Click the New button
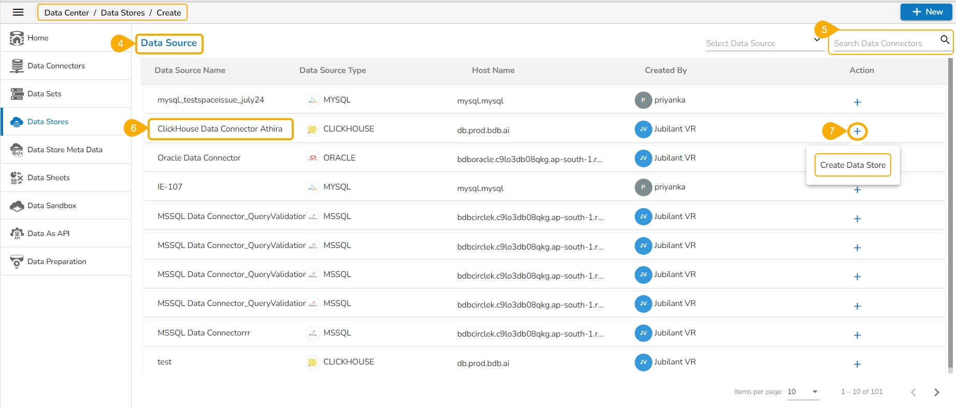 926,12
